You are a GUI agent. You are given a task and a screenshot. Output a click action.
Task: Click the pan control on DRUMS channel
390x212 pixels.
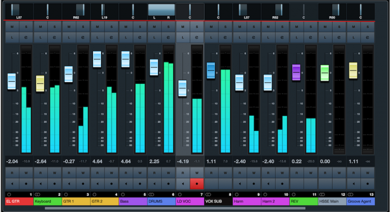161,10
